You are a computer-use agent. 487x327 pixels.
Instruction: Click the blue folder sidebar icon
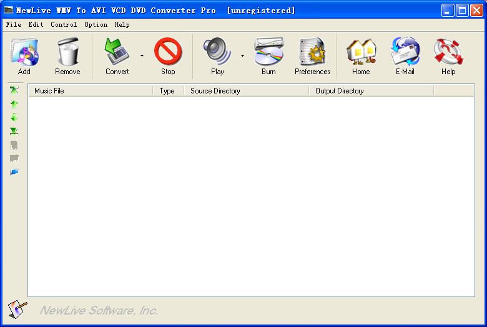14,172
